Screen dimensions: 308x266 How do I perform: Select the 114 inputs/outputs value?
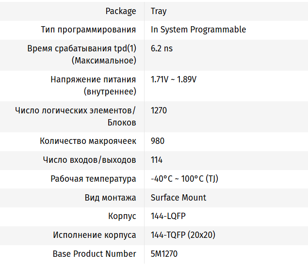pos(157,160)
